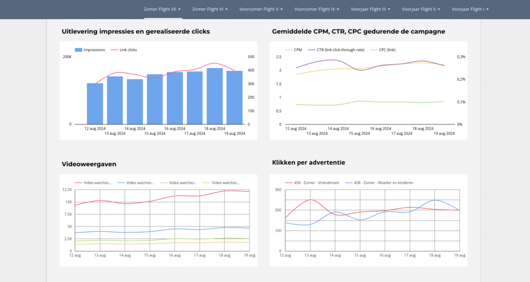Toggle the Link clicks legend series
Image resolution: width=530 pixels, height=282 pixels.
(128, 50)
